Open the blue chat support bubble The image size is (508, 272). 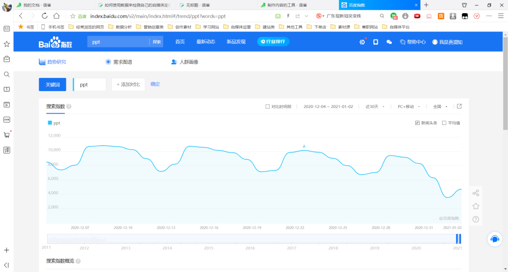[495, 239]
